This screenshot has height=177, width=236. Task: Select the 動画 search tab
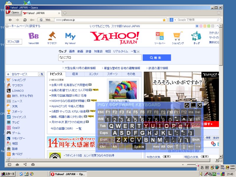(x=80, y=51)
